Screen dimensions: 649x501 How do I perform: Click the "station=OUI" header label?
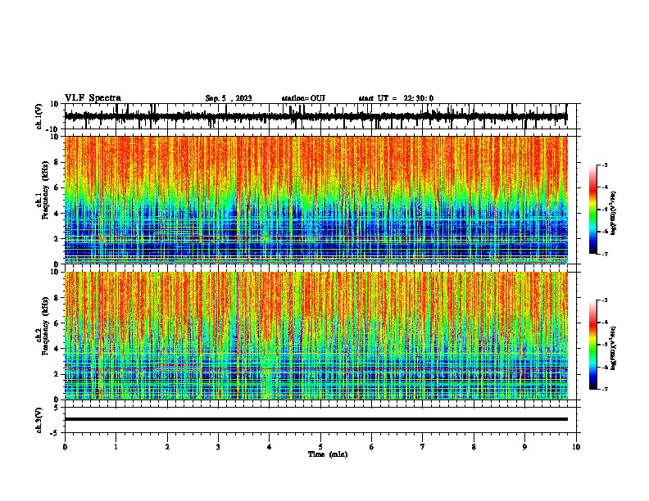click(303, 98)
